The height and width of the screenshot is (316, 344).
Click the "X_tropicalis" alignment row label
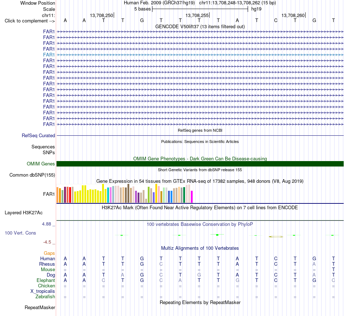point(43,291)
